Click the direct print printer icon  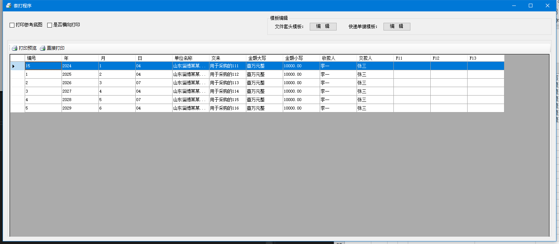click(42, 48)
